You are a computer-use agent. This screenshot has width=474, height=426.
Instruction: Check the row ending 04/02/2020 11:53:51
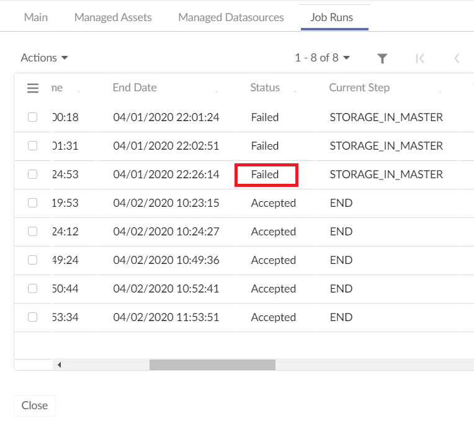pyautogui.click(x=33, y=317)
